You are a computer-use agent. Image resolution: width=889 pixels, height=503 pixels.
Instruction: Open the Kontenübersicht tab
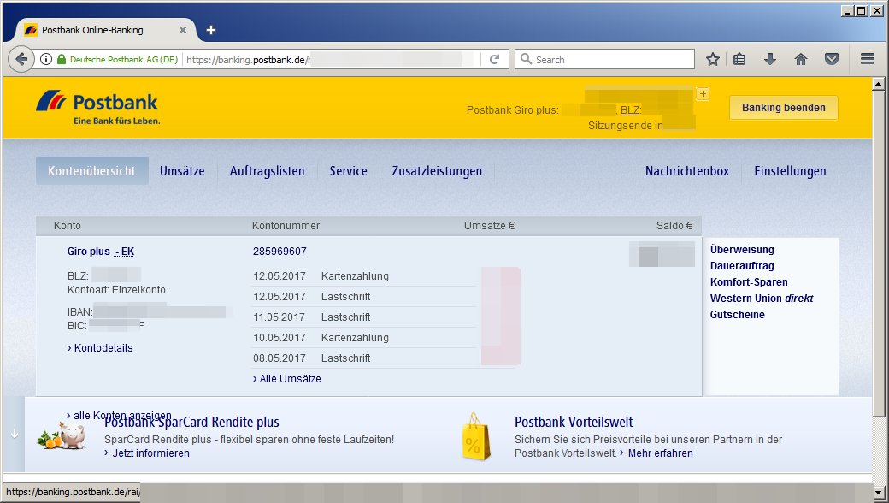(91, 171)
